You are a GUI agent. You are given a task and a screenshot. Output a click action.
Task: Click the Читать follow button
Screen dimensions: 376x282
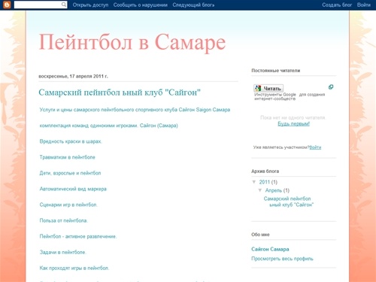pos(268,88)
